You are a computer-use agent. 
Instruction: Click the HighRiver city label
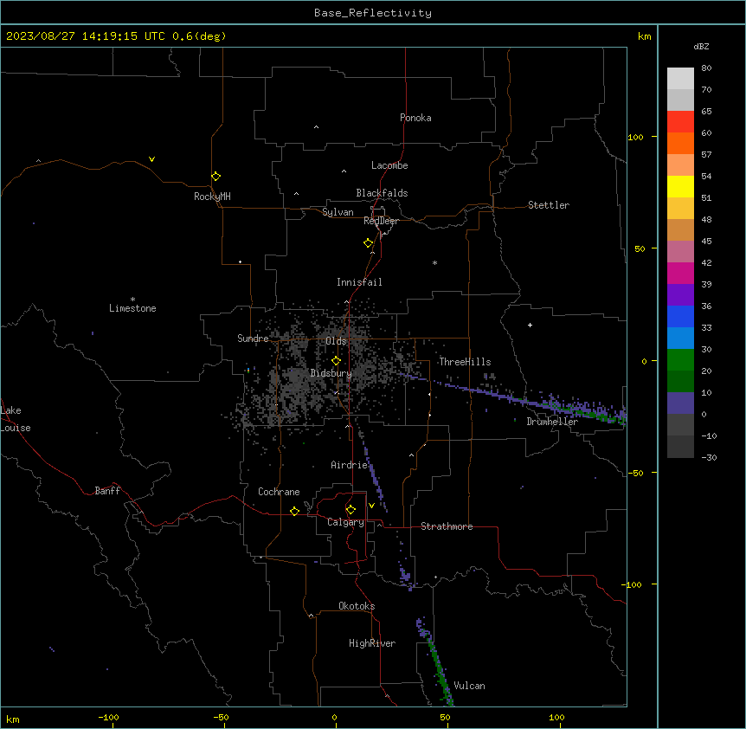(372, 643)
